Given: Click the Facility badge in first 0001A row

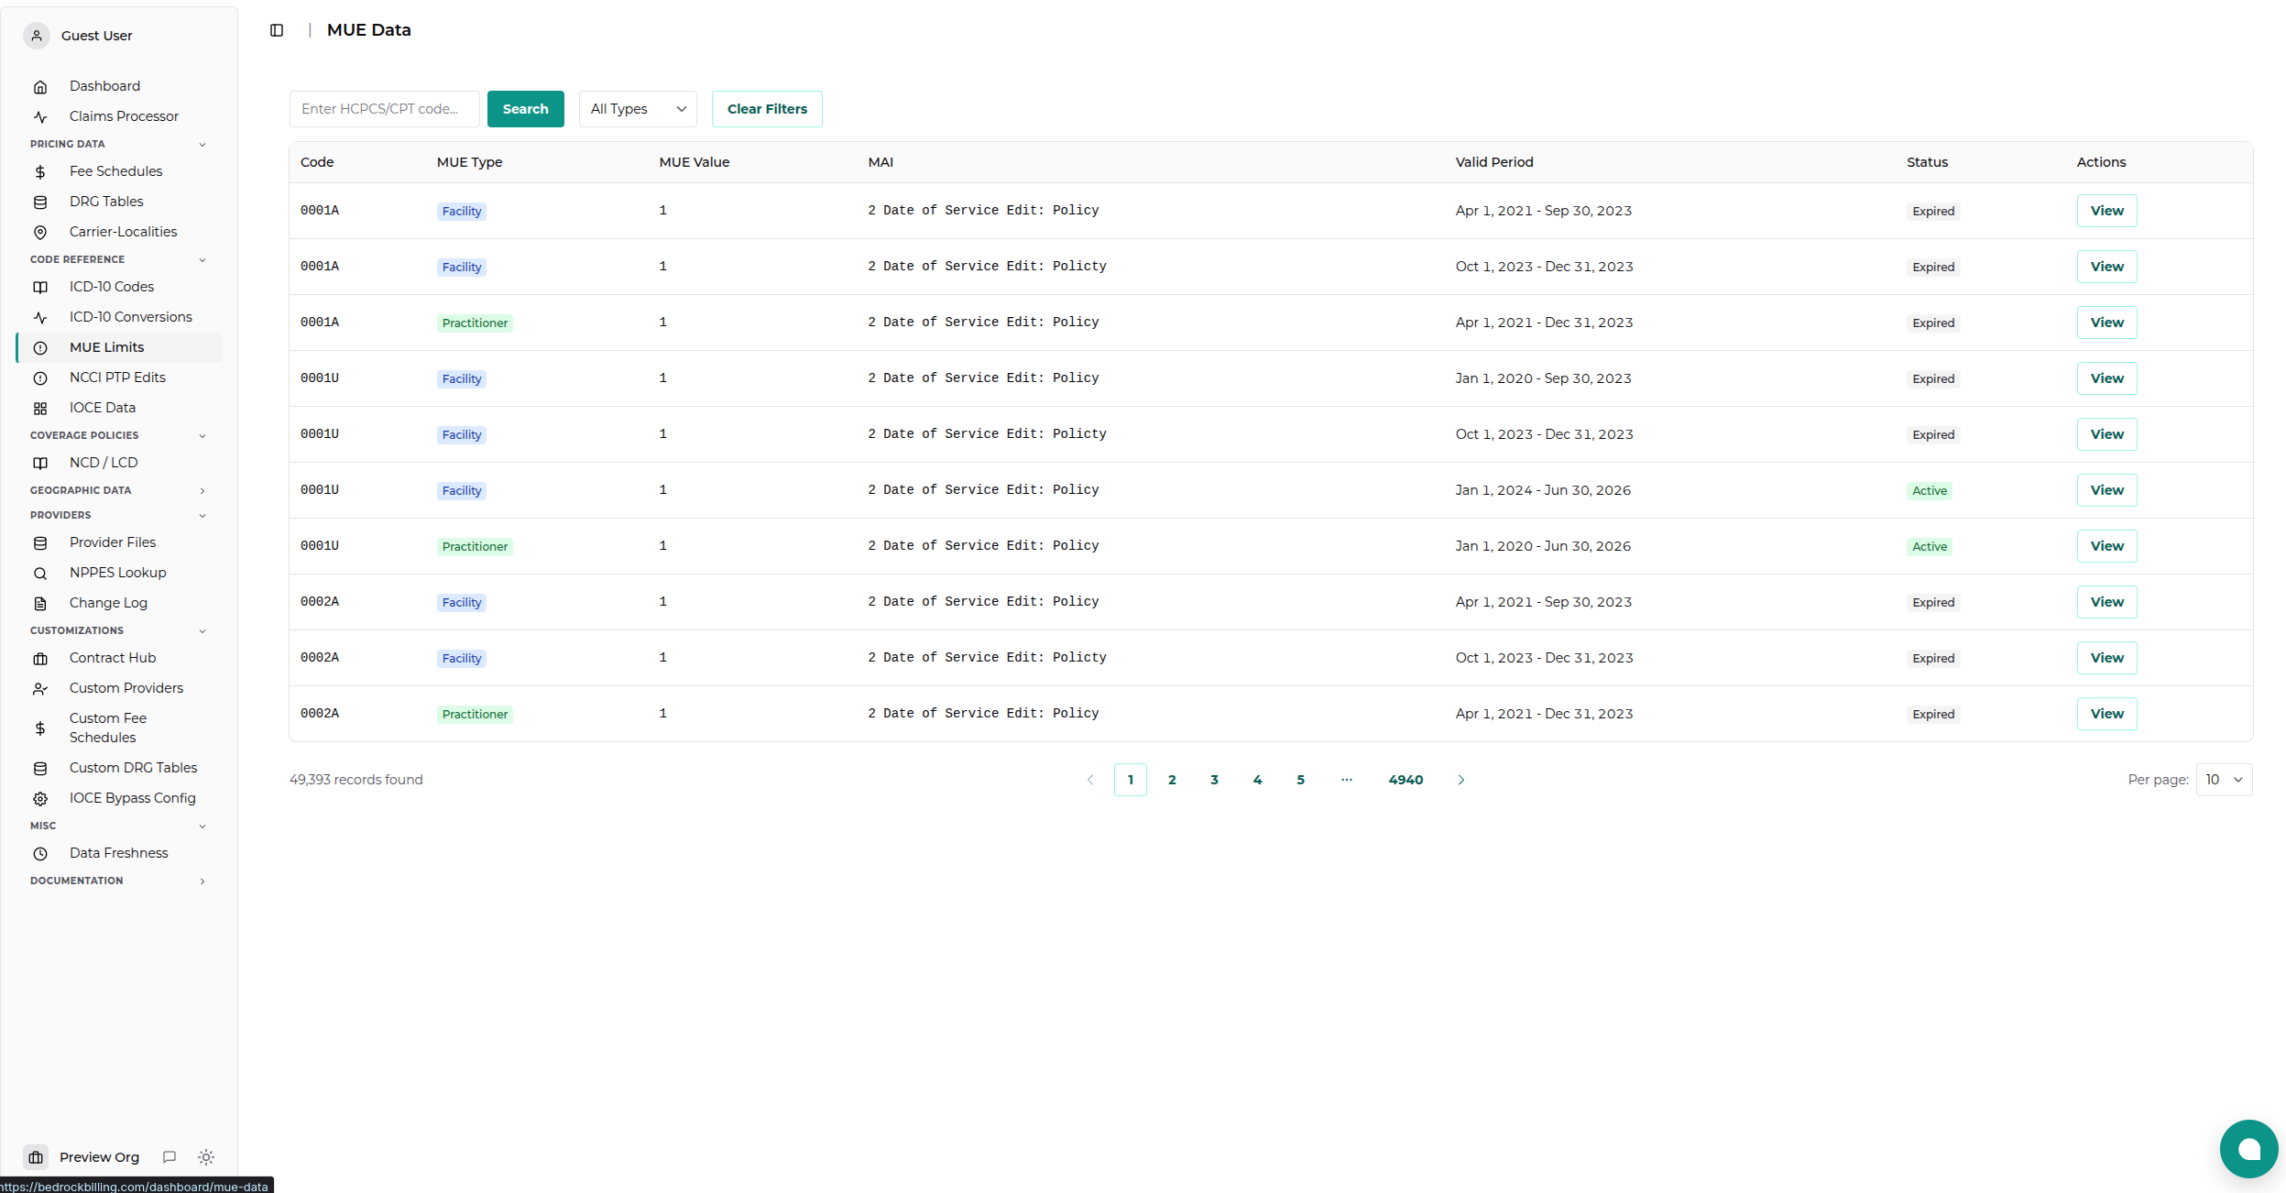Looking at the screenshot, I should pos(461,212).
